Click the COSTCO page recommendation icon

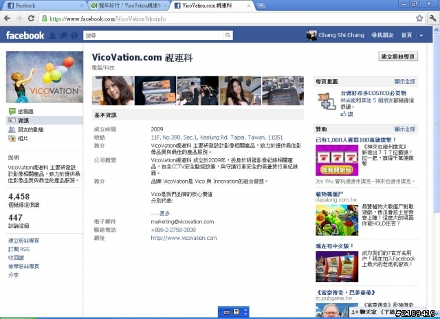click(x=327, y=101)
